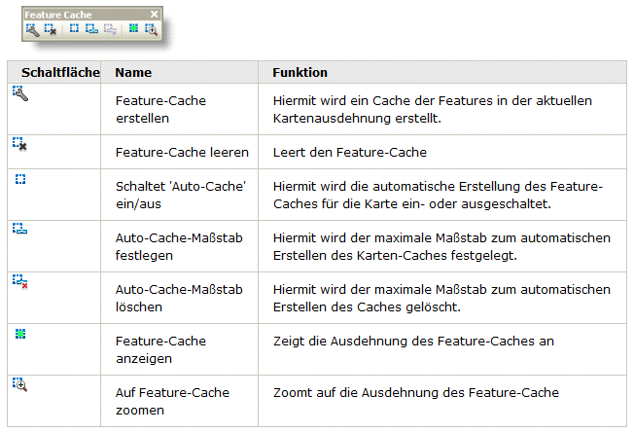Click dotted square icon in 'Auto-Cache' ein/aus row
634x433 pixels.
(19, 180)
